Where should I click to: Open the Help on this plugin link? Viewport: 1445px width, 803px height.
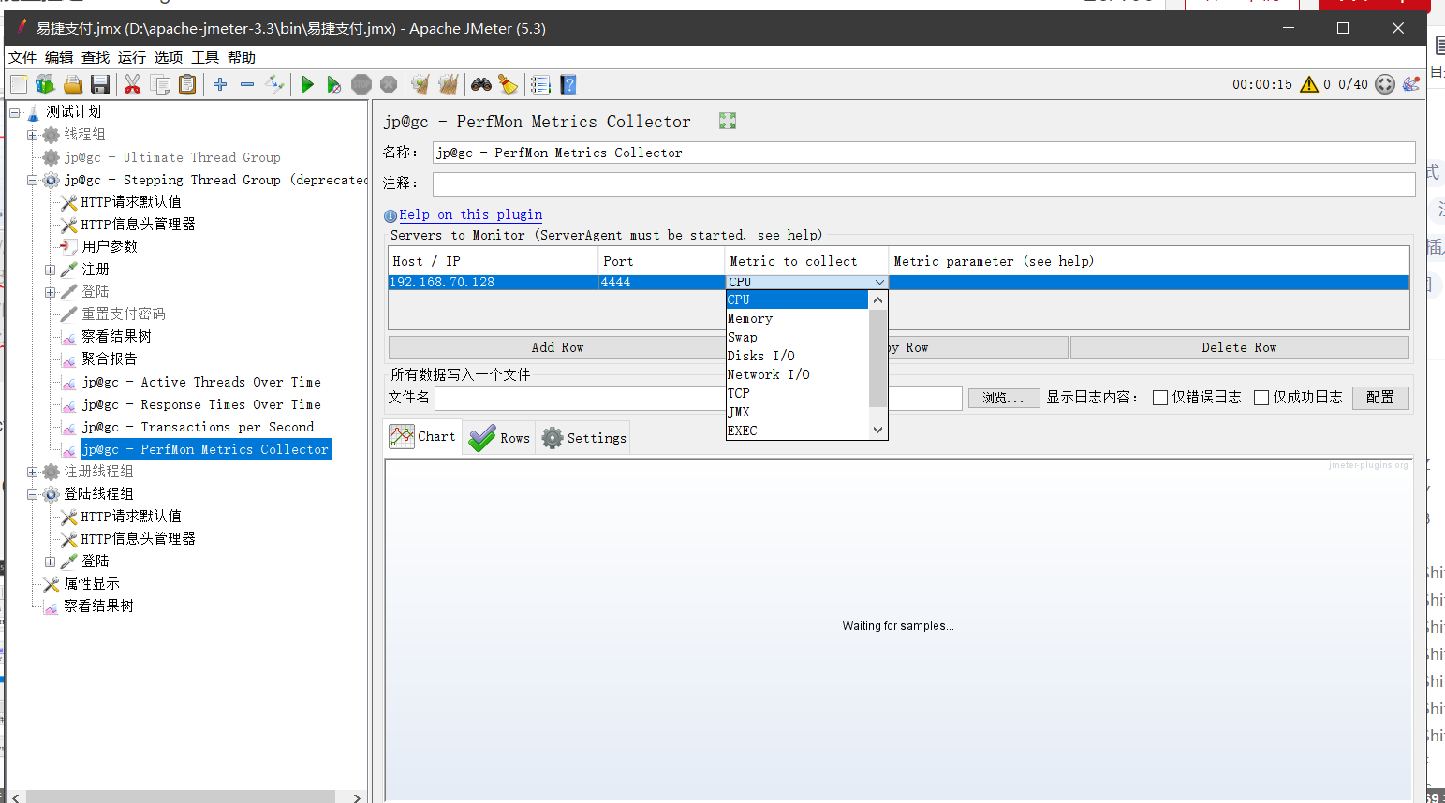coord(471,215)
